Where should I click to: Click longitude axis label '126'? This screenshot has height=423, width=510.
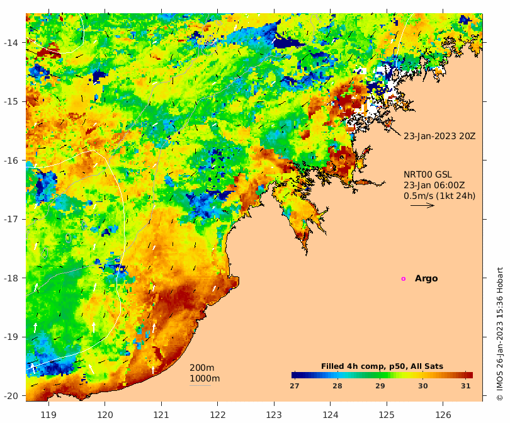443,415
